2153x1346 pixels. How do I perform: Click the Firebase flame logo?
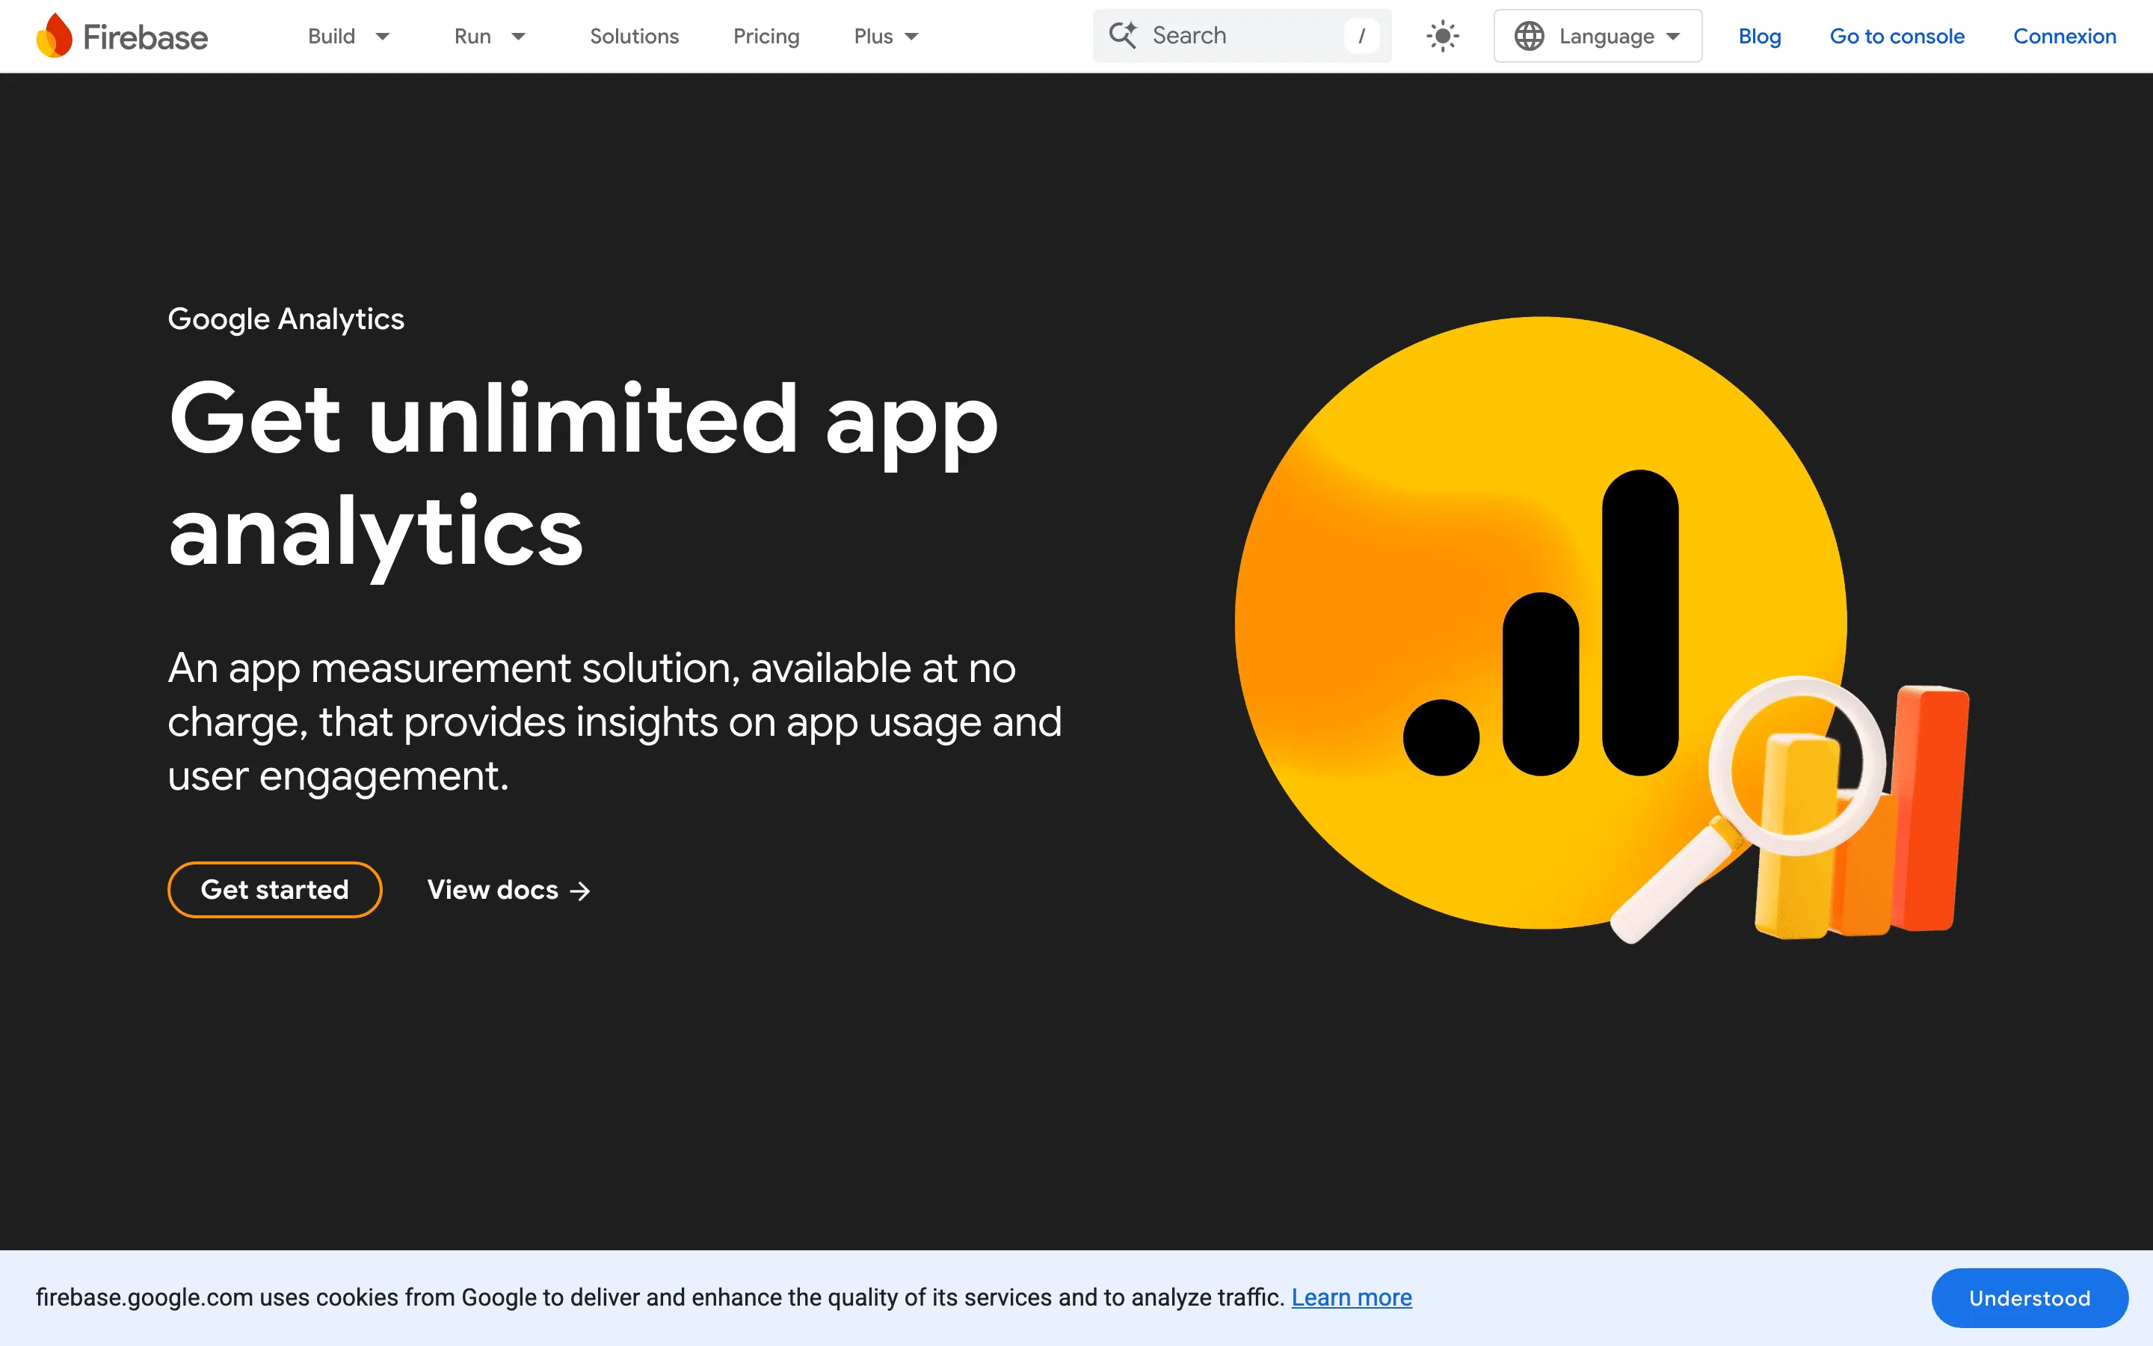(x=55, y=36)
